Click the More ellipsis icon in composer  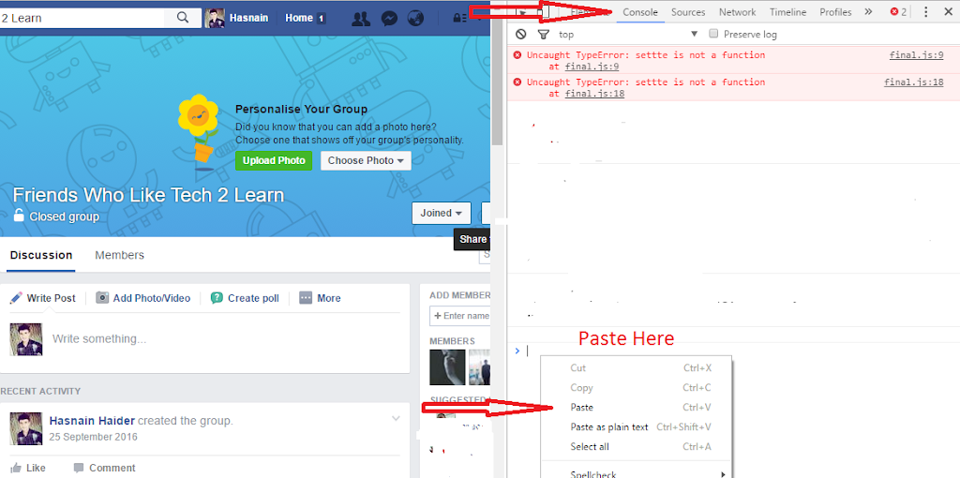click(x=306, y=298)
